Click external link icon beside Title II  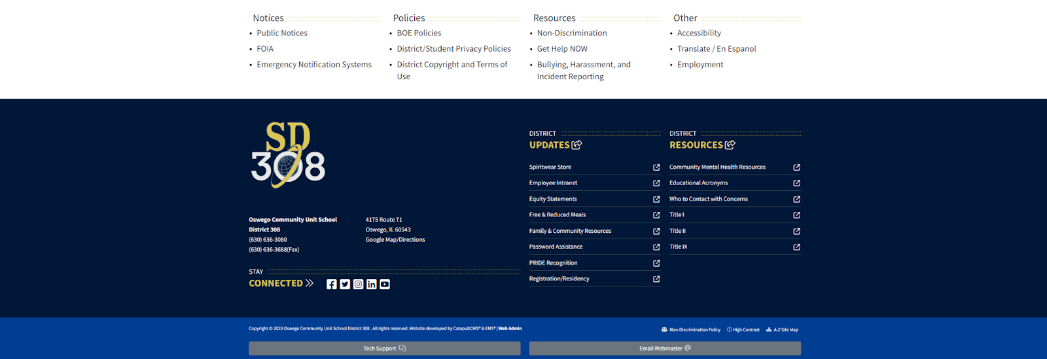point(796,231)
